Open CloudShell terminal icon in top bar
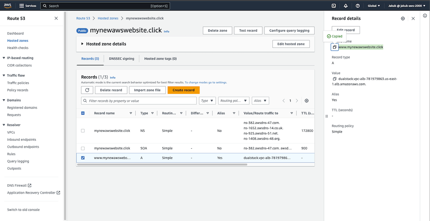430x221 pixels. 333,6
